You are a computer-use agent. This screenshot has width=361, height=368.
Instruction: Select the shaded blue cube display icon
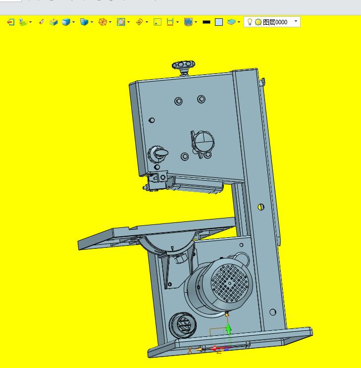click(66, 22)
